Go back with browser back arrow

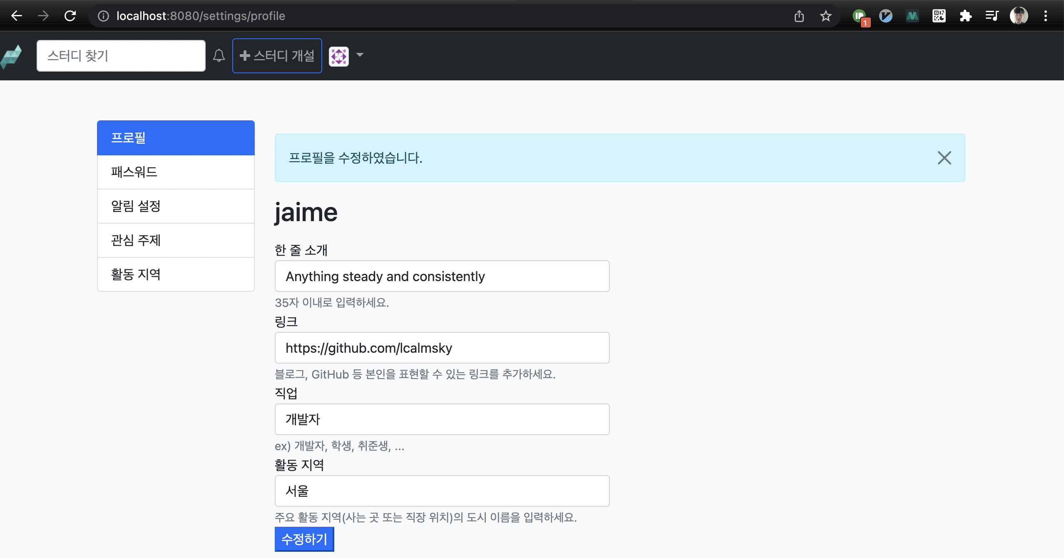click(17, 16)
